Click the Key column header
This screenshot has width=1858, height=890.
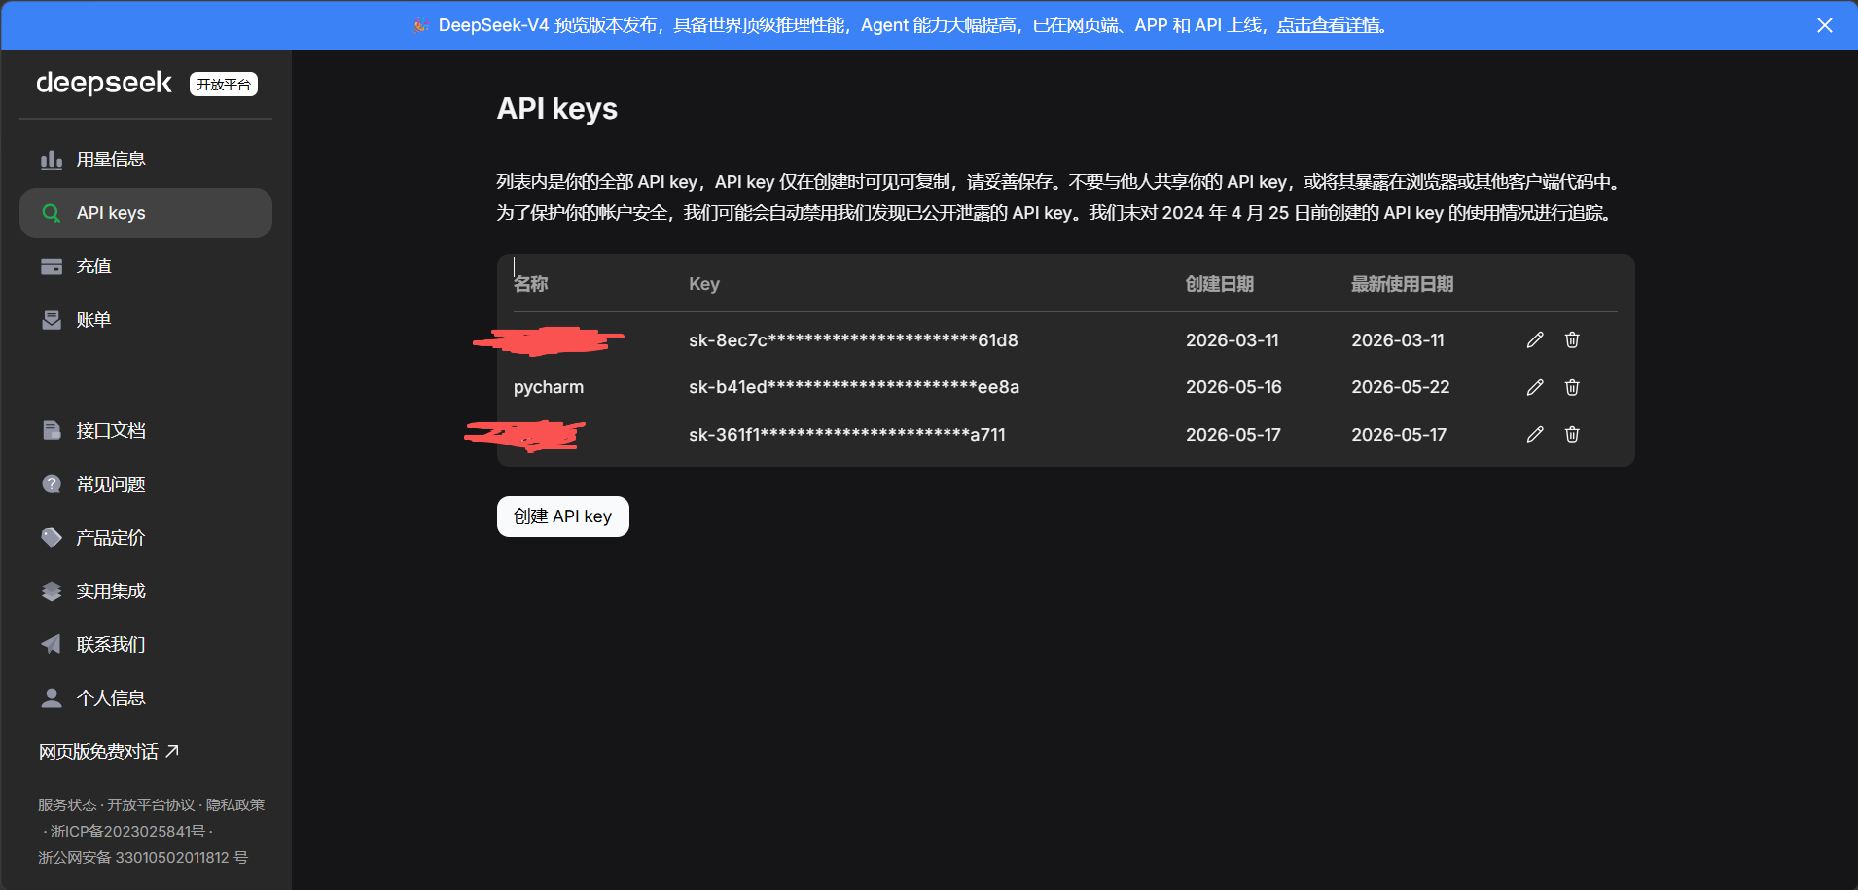pyautogui.click(x=704, y=284)
